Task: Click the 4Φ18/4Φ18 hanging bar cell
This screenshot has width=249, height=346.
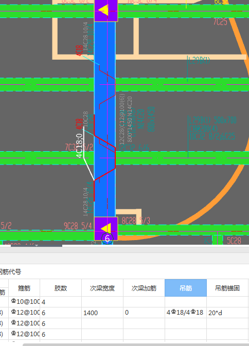Action: click(186, 313)
